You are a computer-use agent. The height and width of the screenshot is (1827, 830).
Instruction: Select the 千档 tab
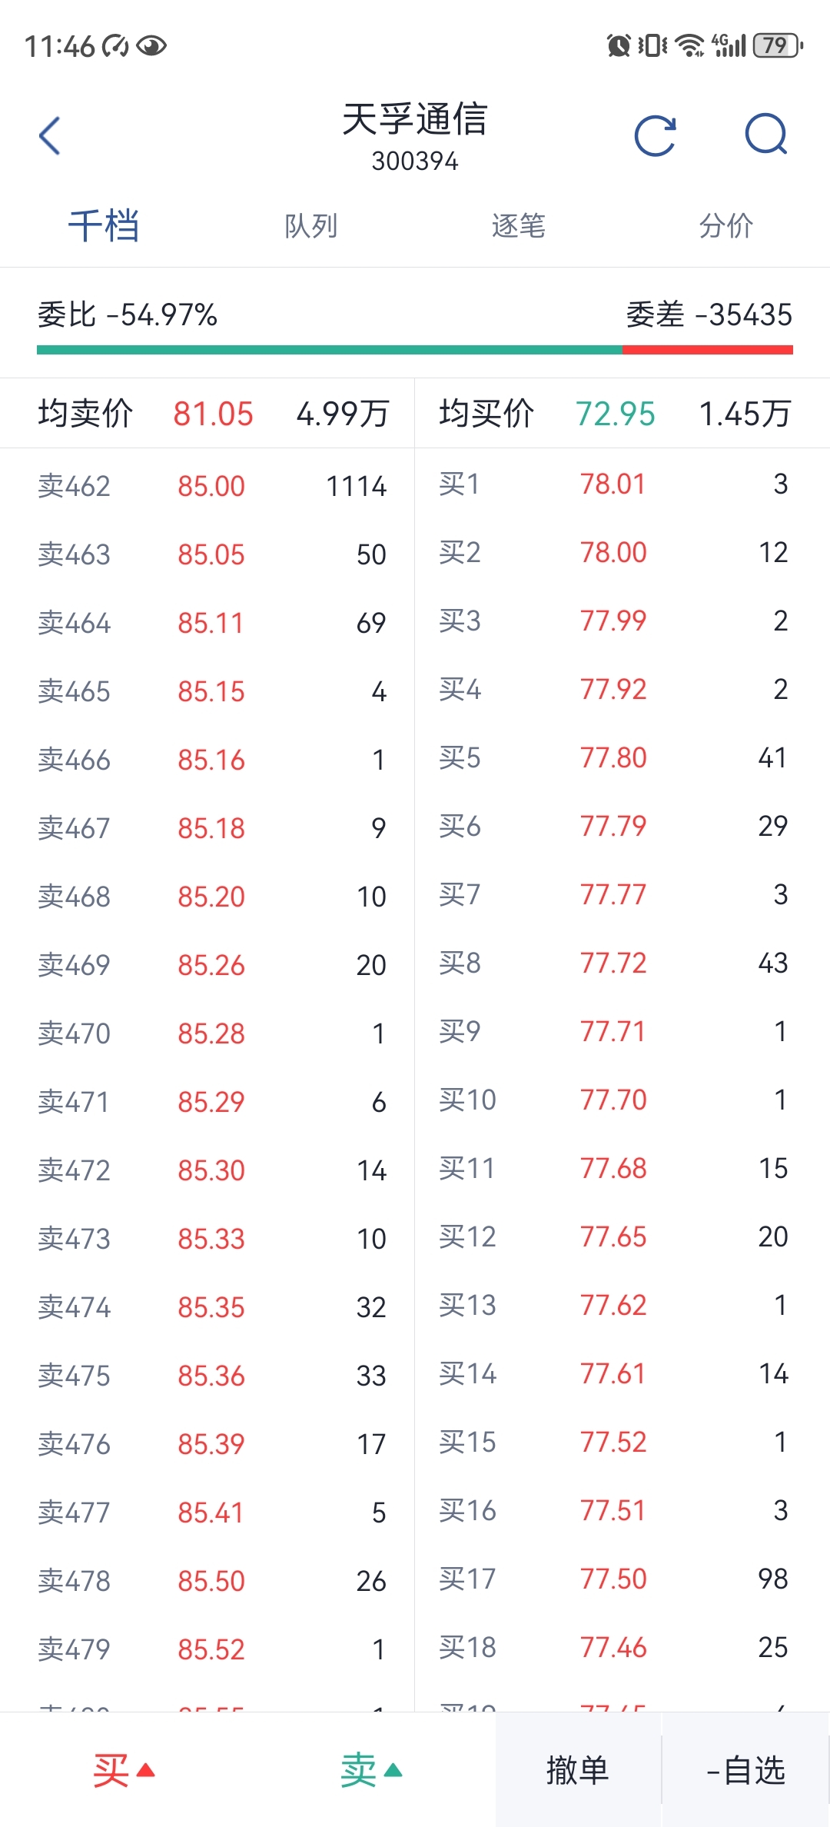(104, 226)
